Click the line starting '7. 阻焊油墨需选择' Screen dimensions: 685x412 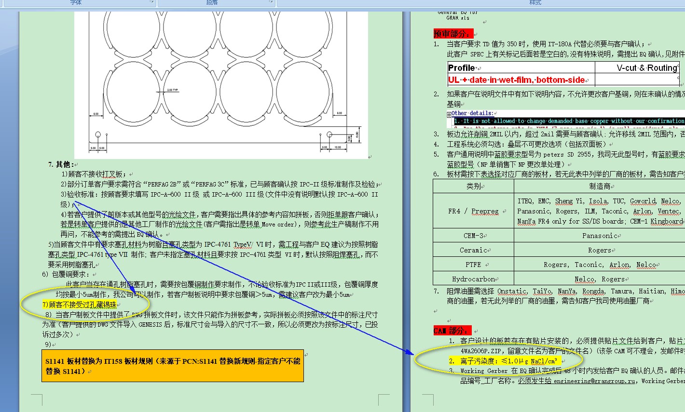(x=559, y=291)
